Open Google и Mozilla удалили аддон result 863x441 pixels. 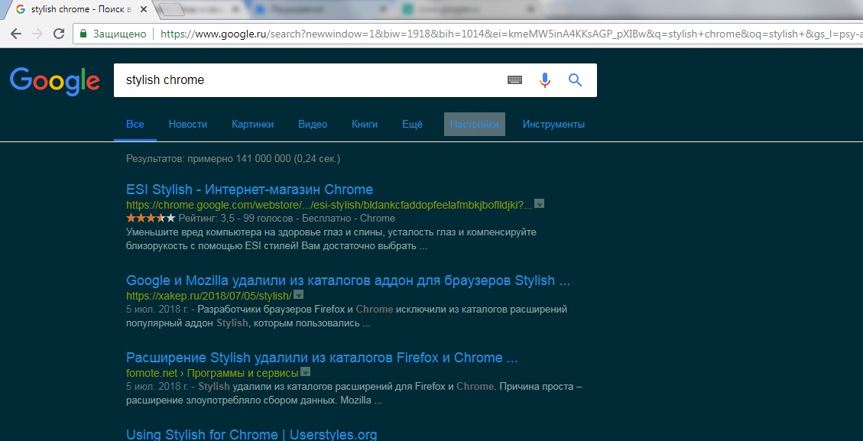click(348, 280)
